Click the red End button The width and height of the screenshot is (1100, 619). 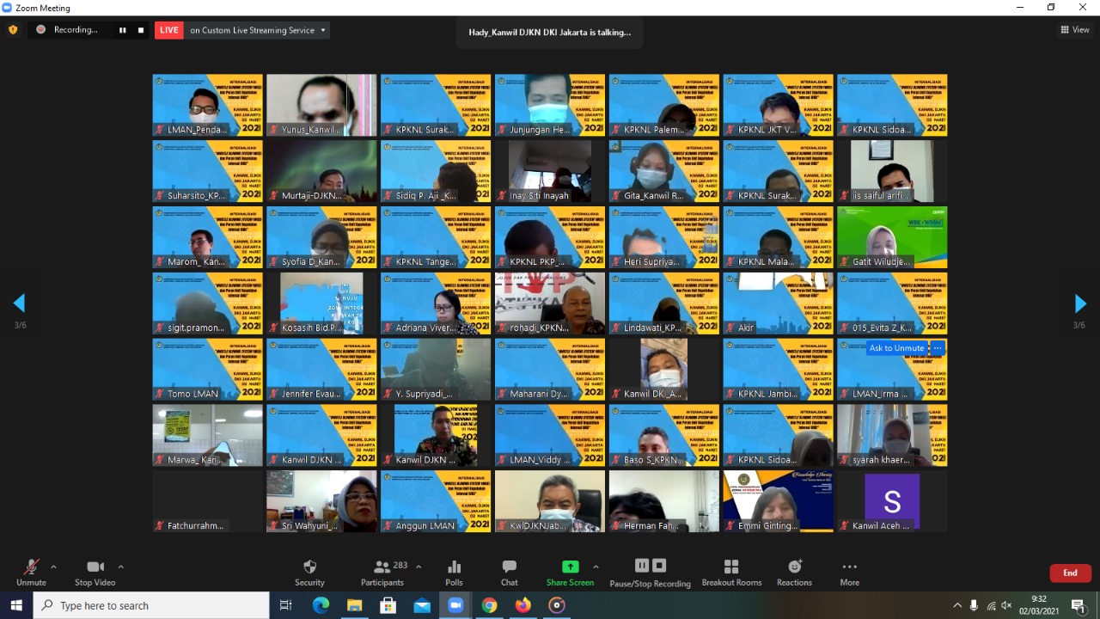click(x=1070, y=573)
